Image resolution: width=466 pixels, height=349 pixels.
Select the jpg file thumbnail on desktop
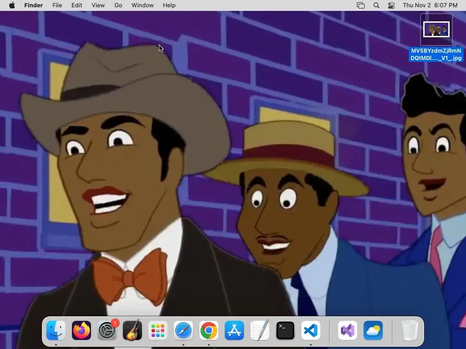click(436, 30)
